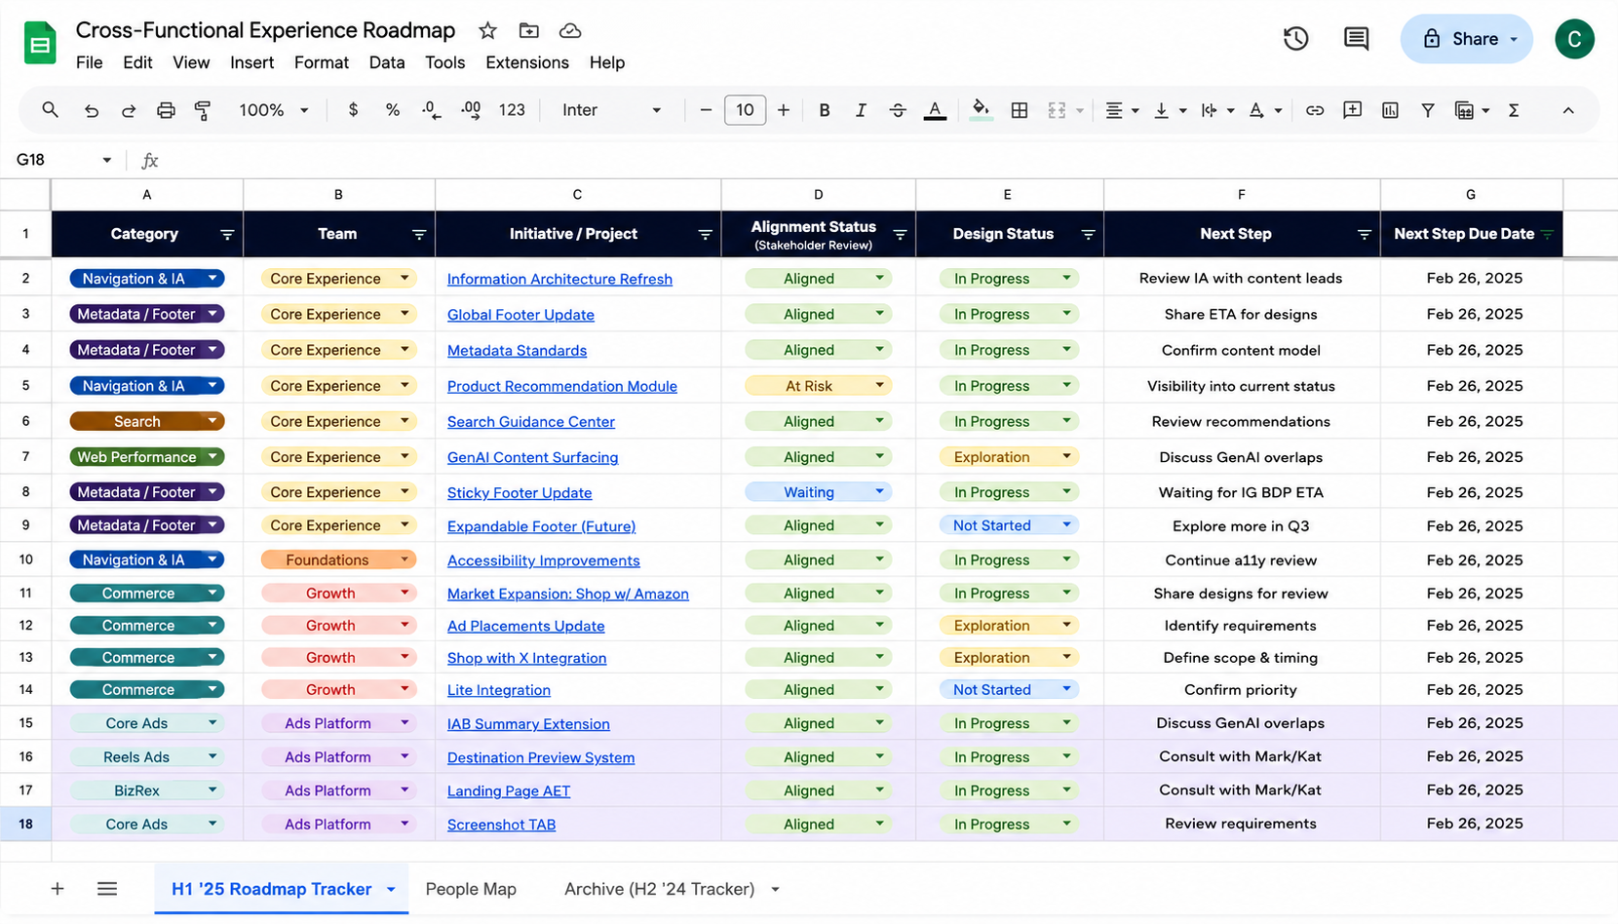
Task: Show all sheets list
Action: (107, 889)
